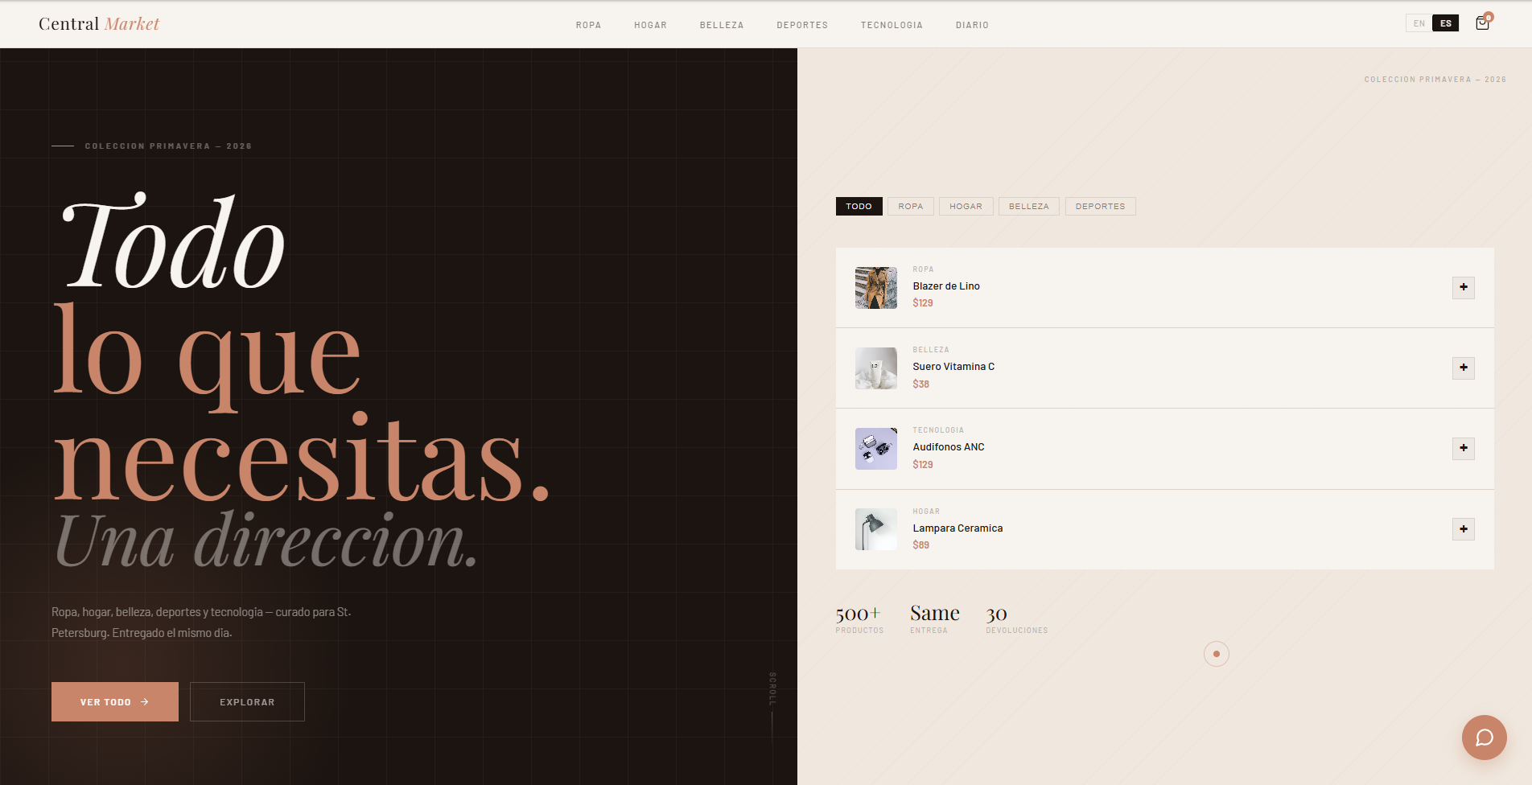
Task: Click the Audifonos ANC product name
Action: (949, 447)
